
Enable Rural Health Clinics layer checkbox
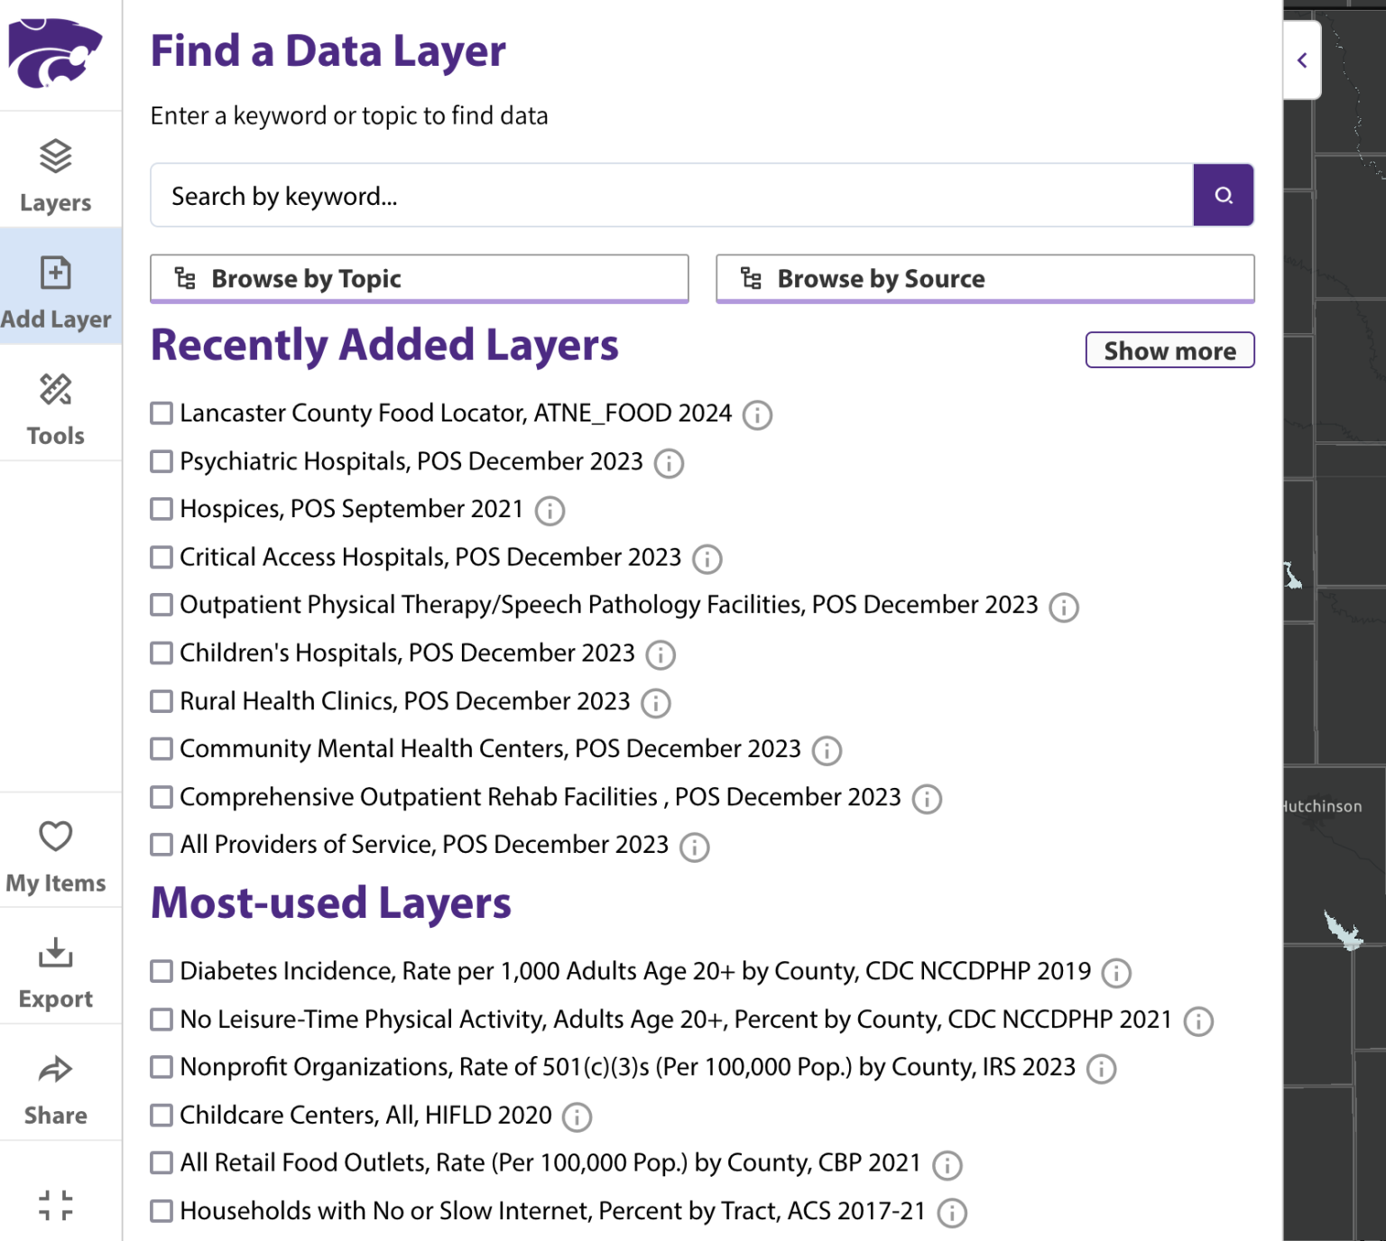click(162, 701)
